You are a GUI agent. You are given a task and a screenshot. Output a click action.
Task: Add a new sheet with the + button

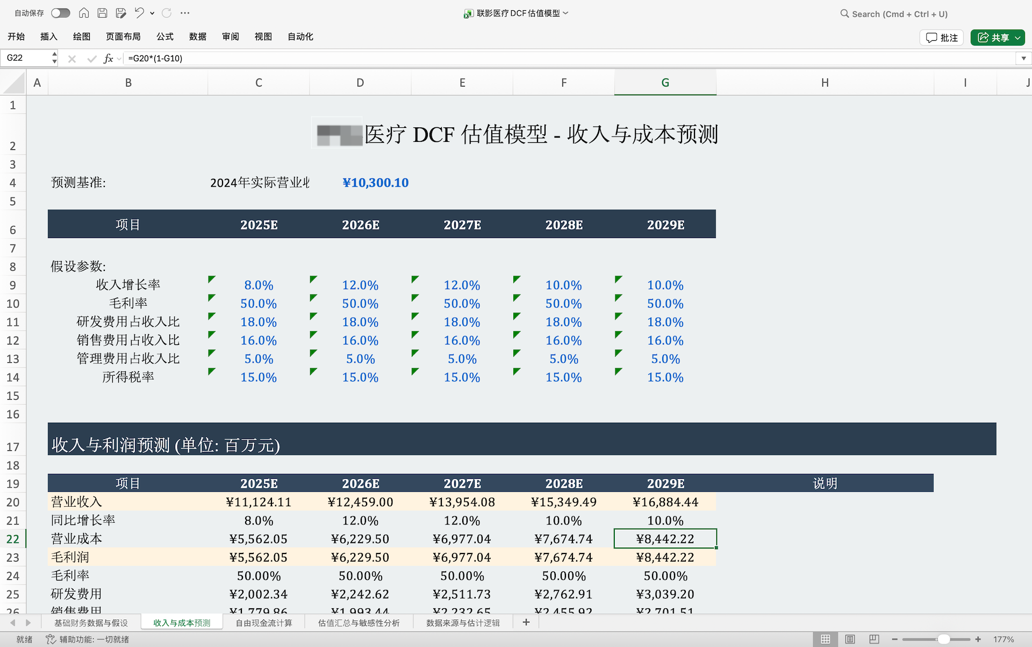526,622
